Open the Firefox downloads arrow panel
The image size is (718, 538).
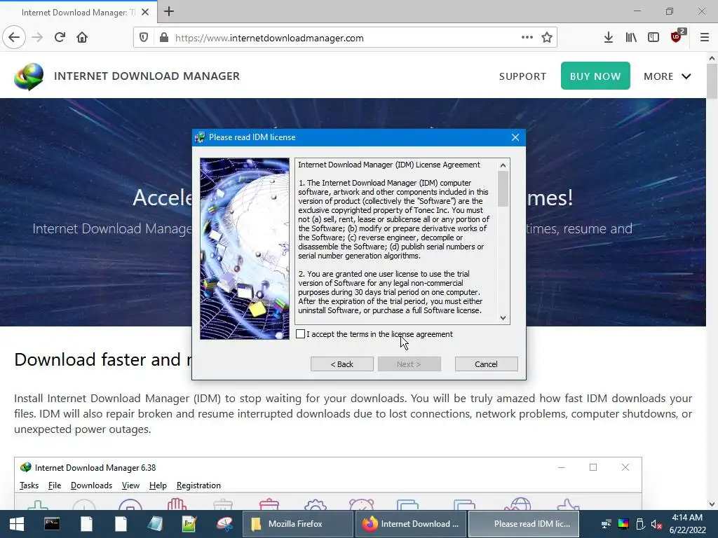pos(608,38)
